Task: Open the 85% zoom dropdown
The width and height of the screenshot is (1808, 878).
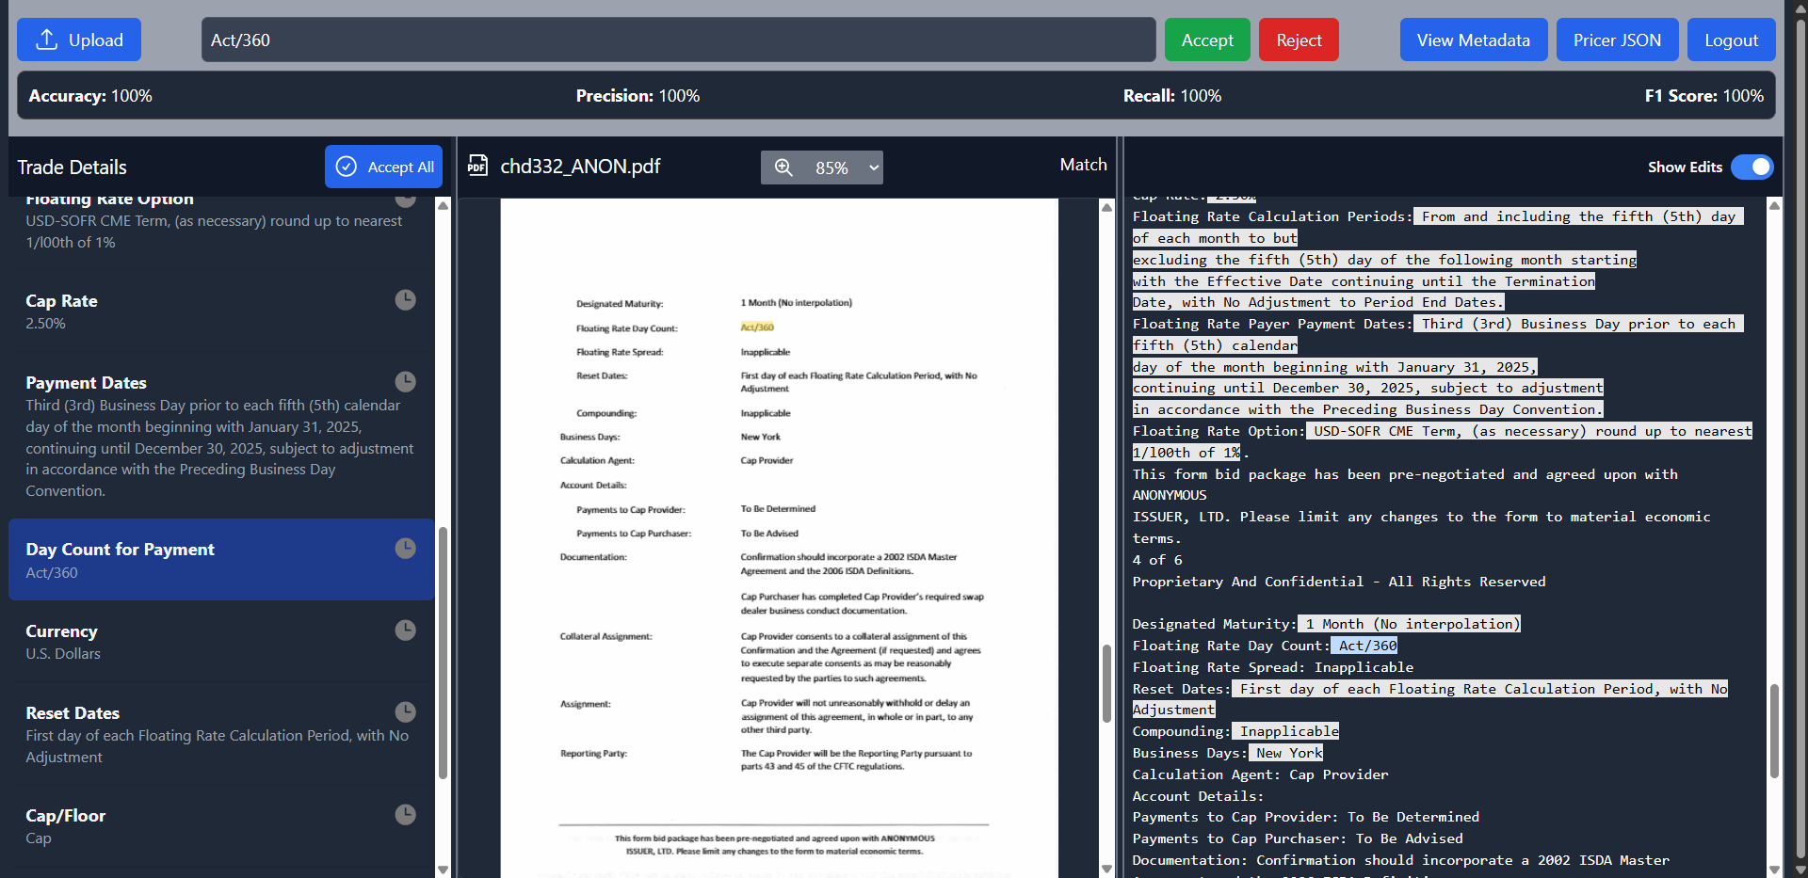Action: pyautogui.click(x=822, y=168)
